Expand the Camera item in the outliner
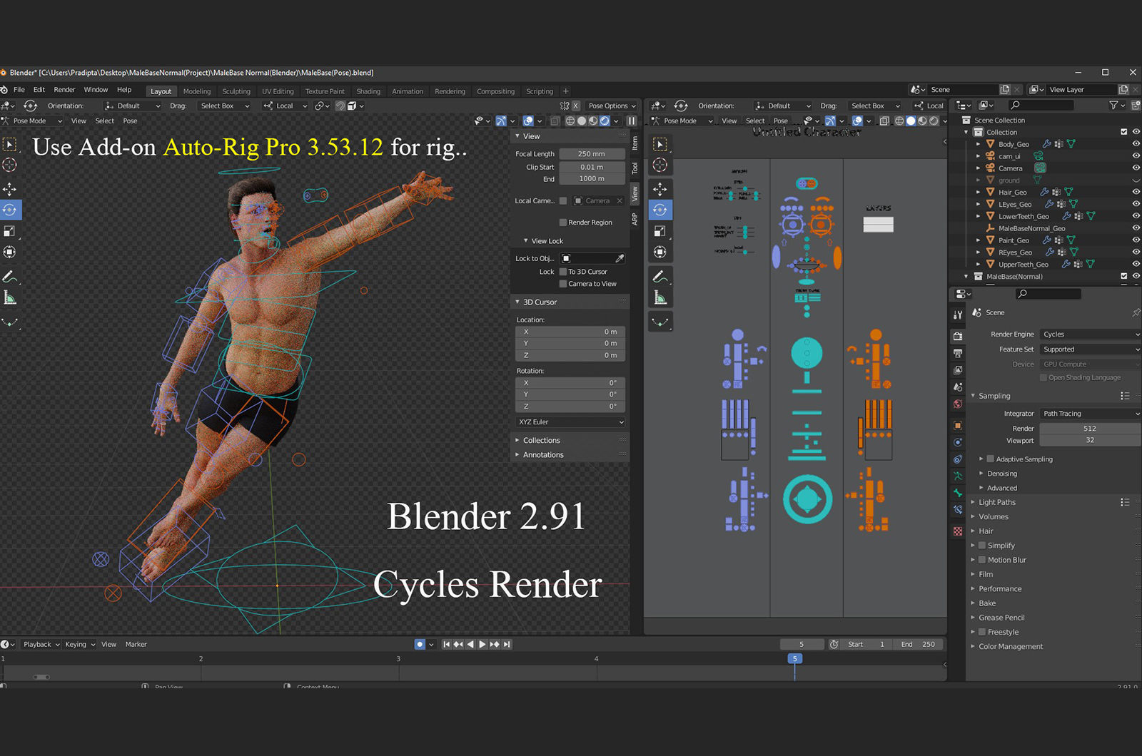The width and height of the screenshot is (1142, 756). (x=979, y=168)
